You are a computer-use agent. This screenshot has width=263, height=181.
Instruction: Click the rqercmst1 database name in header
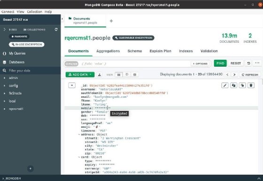click(77, 38)
